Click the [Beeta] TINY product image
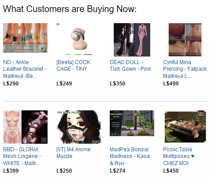 [79, 40]
